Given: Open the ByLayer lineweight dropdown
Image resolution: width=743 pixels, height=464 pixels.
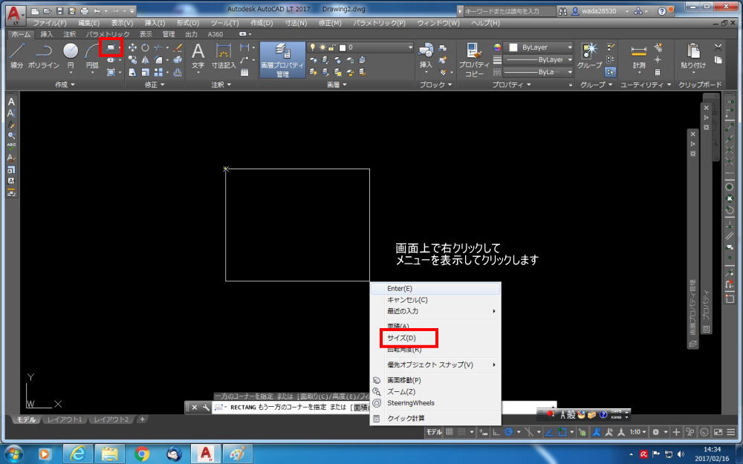Looking at the screenshot, I should [538, 59].
